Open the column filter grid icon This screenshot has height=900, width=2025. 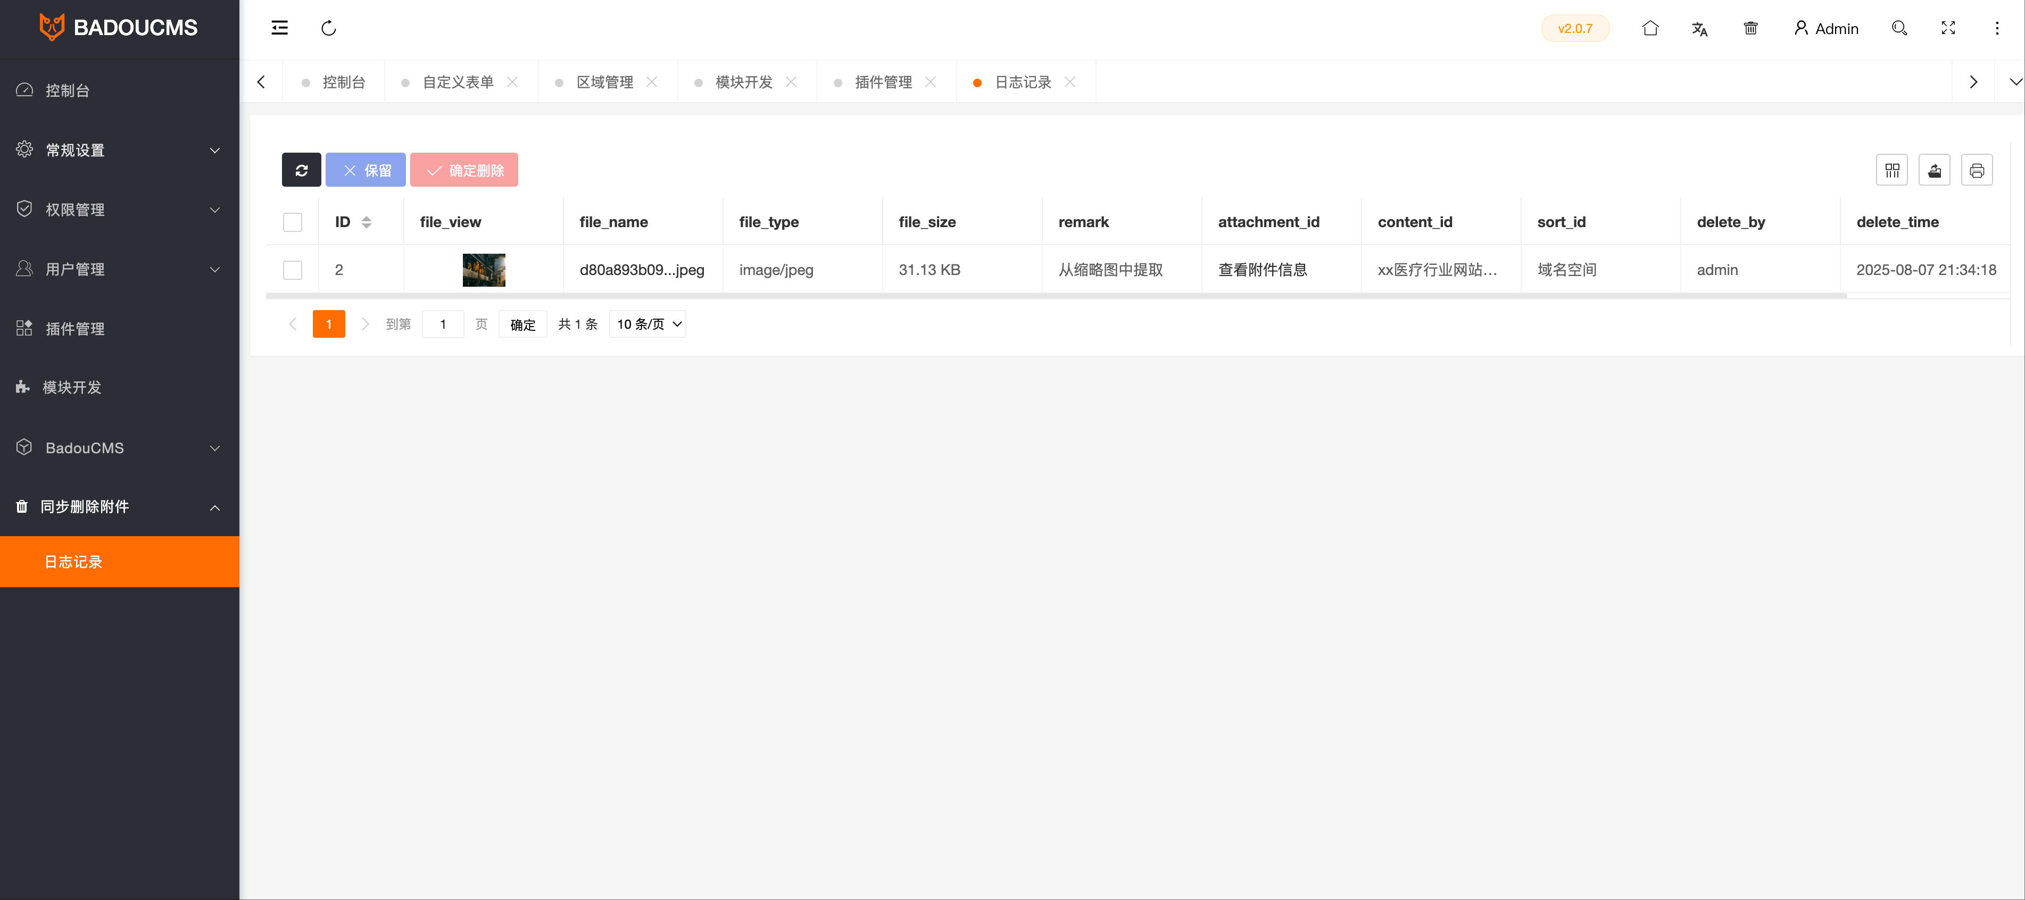pos(1891,171)
